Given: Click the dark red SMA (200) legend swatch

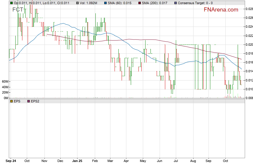Looking at the screenshot, I should pyautogui.click(x=141, y=3).
